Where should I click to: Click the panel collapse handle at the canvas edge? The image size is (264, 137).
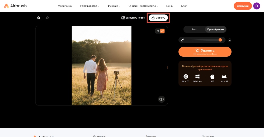(167, 67)
